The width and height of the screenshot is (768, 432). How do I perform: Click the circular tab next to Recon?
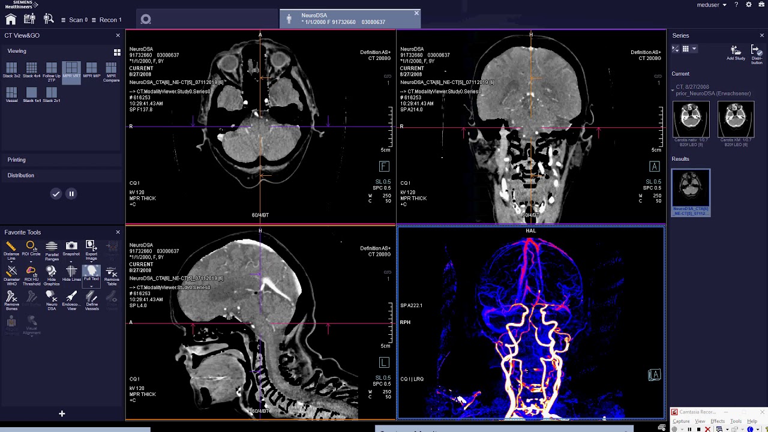(145, 19)
